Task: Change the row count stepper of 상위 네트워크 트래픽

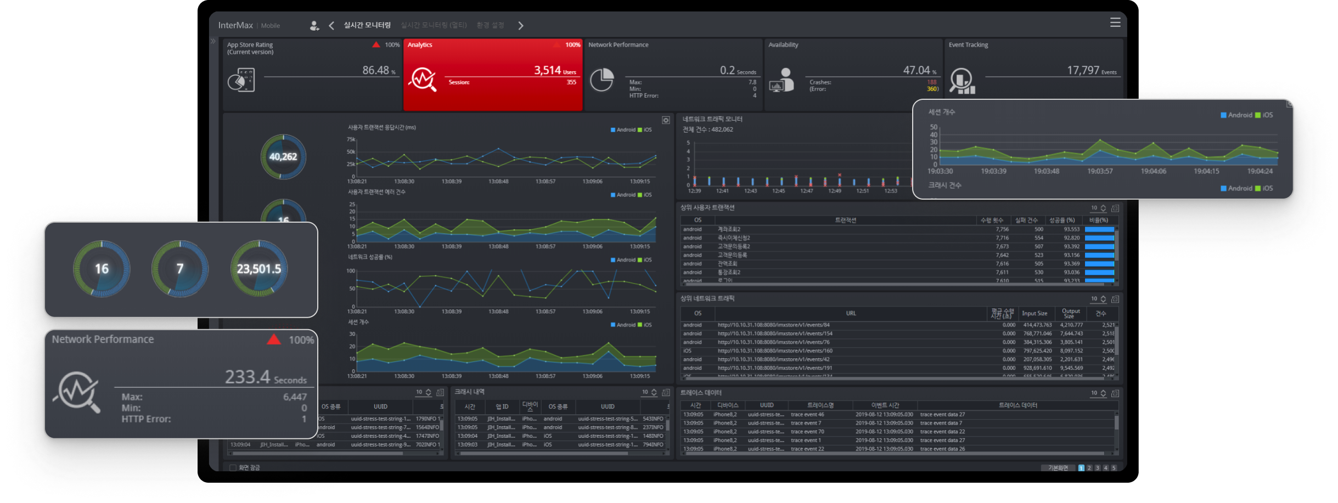Action: [1103, 299]
